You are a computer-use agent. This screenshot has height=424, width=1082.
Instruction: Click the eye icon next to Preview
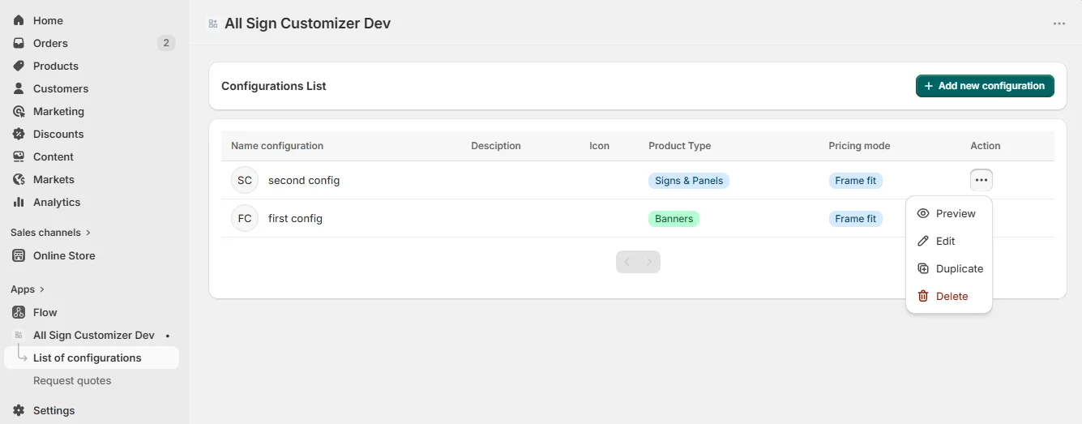tap(923, 213)
